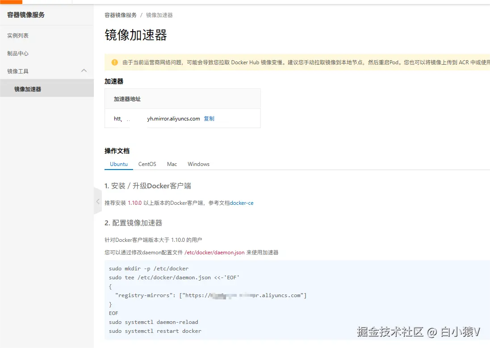Select the Ubuntu tab under 操作文档
The width and height of the screenshot is (490, 348).
pyautogui.click(x=118, y=164)
